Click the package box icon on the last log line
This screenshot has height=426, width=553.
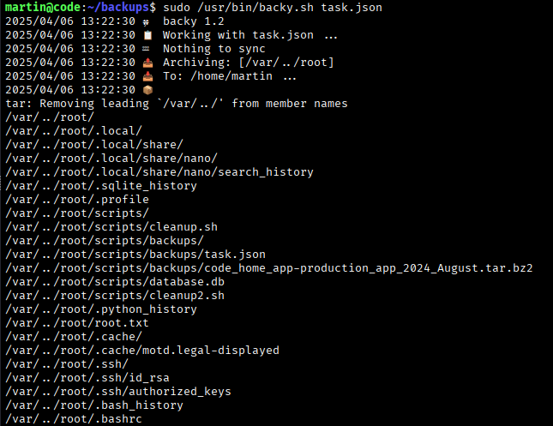[x=147, y=89]
